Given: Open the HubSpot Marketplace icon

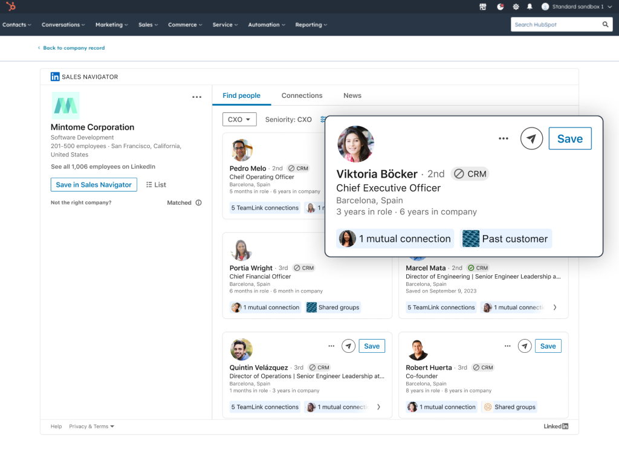Looking at the screenshot, I should coord(484,7).
